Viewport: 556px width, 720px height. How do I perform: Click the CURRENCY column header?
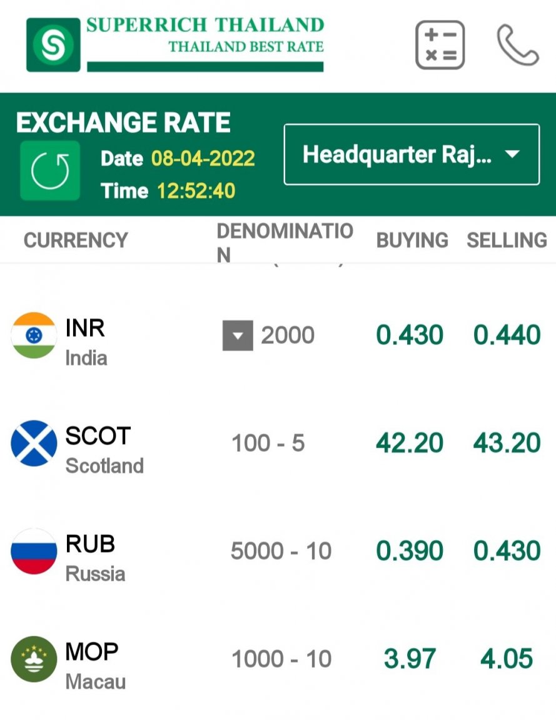point(75,240)
